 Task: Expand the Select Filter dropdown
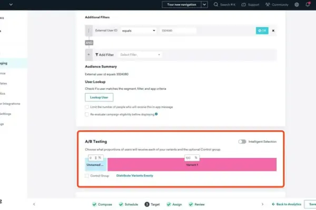coord(140,55)
